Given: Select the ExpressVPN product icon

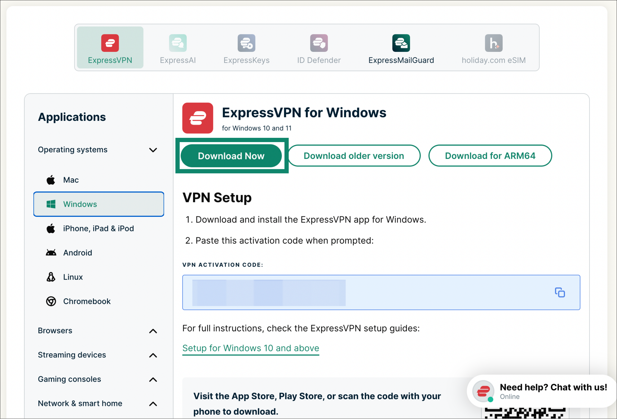Looking at the screenshot, I should pyautogui.click(x=110, y=43).
